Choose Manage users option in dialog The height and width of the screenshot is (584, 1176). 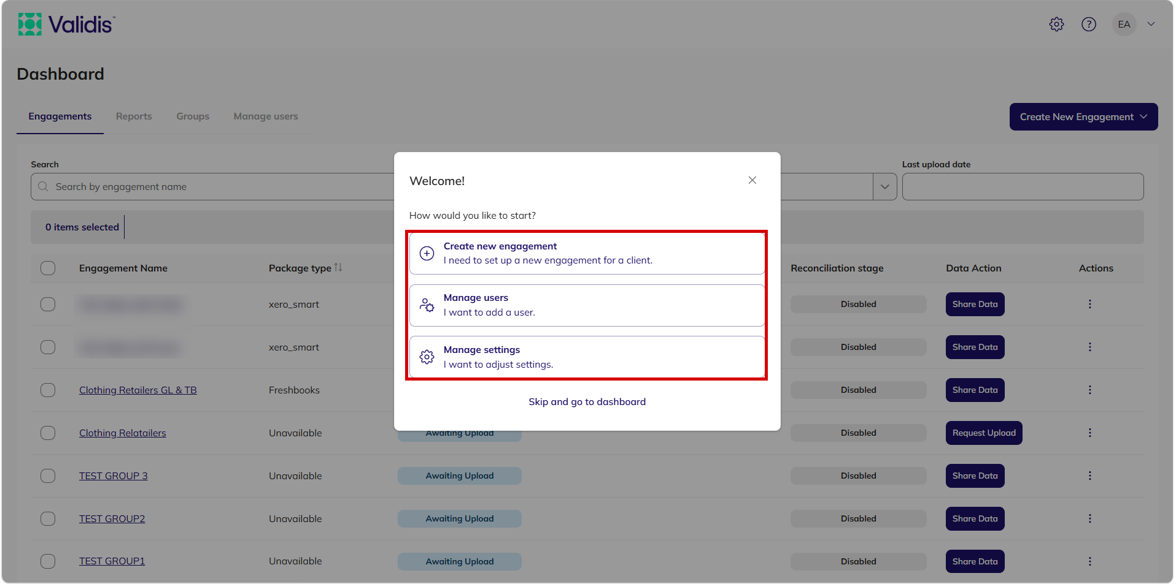click(x=587, y=305)
